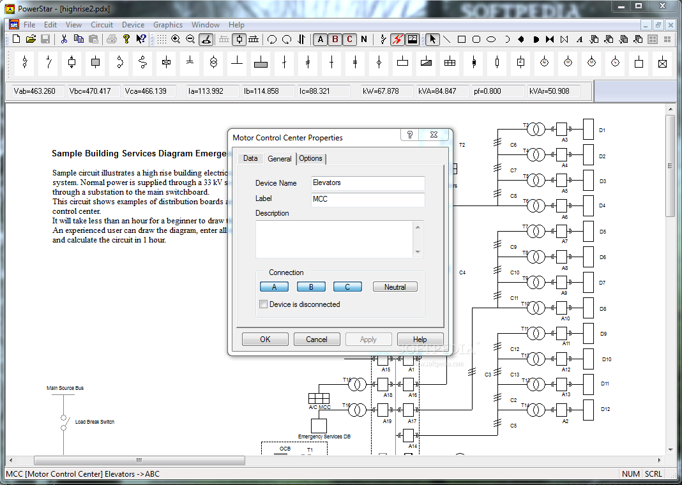Toggle neutral N button in toolbar
Screen dimensions: 682x485
[x=364, y=40]
